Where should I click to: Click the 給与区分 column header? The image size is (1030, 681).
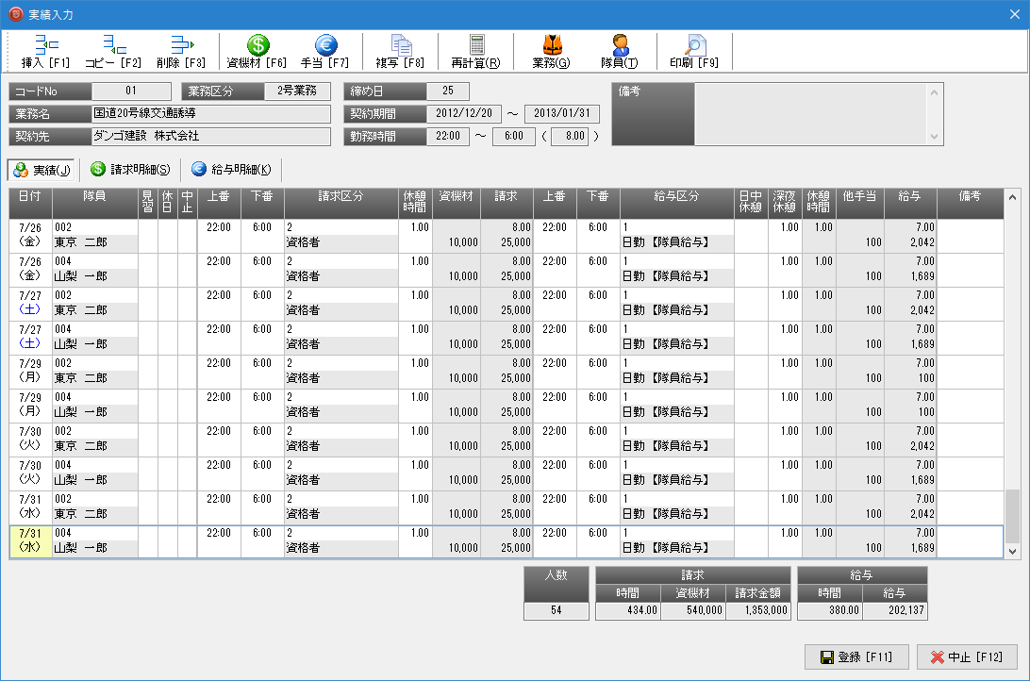click(676, 203)
